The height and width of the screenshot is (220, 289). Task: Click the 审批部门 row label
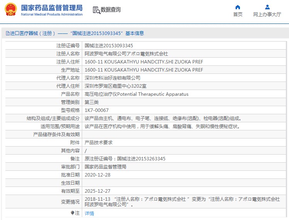point(70,167)
